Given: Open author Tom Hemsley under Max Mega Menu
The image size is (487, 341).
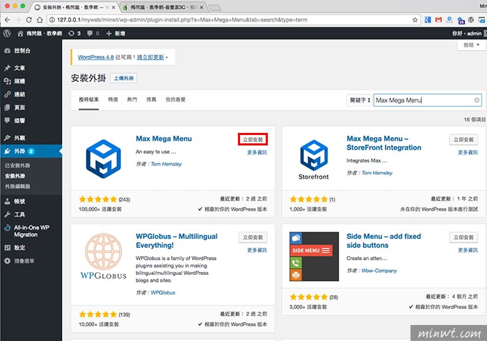Looking at the screenshot, I should 166,164.
